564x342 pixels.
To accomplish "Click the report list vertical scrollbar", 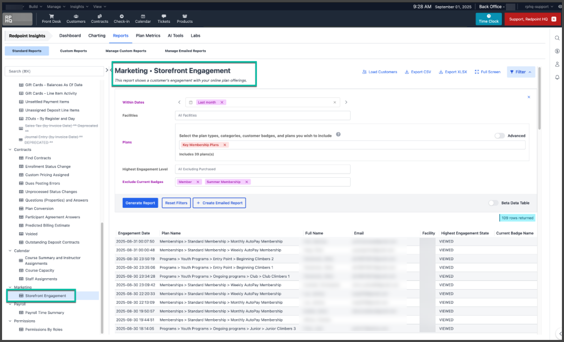I will pos(102,275).
